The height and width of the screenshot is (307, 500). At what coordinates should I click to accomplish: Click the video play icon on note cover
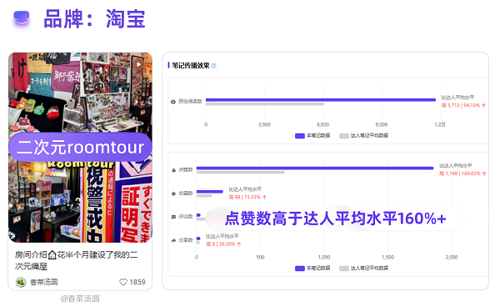[x=138, y=64]
